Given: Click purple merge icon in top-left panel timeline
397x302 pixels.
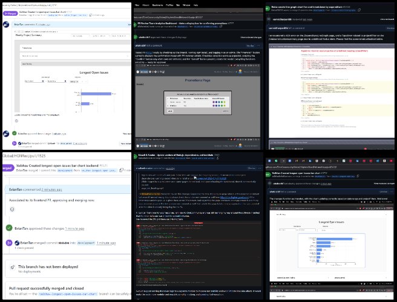Looking at the screenshot, I should (15, 143).
